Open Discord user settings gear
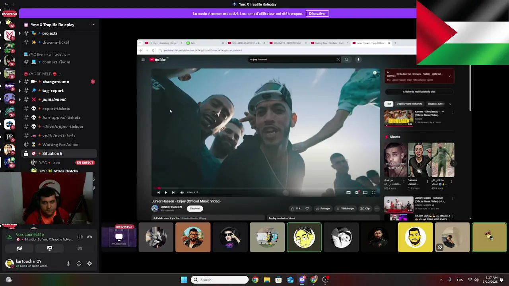 click(89, 263)
